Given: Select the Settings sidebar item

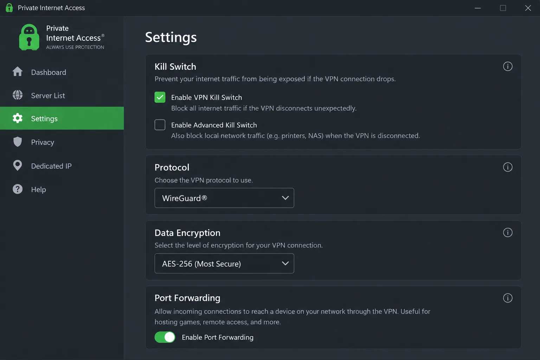Looking at the screenshot, I should [62, 118].
